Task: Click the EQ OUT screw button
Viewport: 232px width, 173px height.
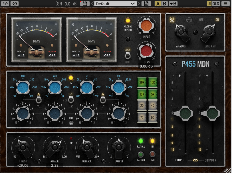Action: pos(71,123)
